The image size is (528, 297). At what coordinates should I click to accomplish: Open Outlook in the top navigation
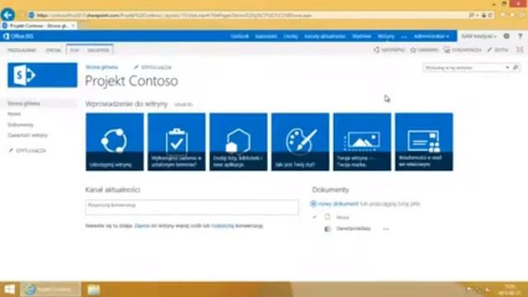click(240, 36)
